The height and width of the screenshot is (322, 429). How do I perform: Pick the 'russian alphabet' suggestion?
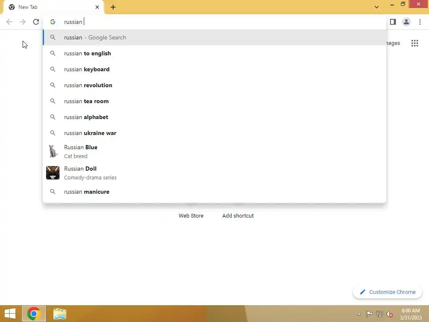(215, 117)
